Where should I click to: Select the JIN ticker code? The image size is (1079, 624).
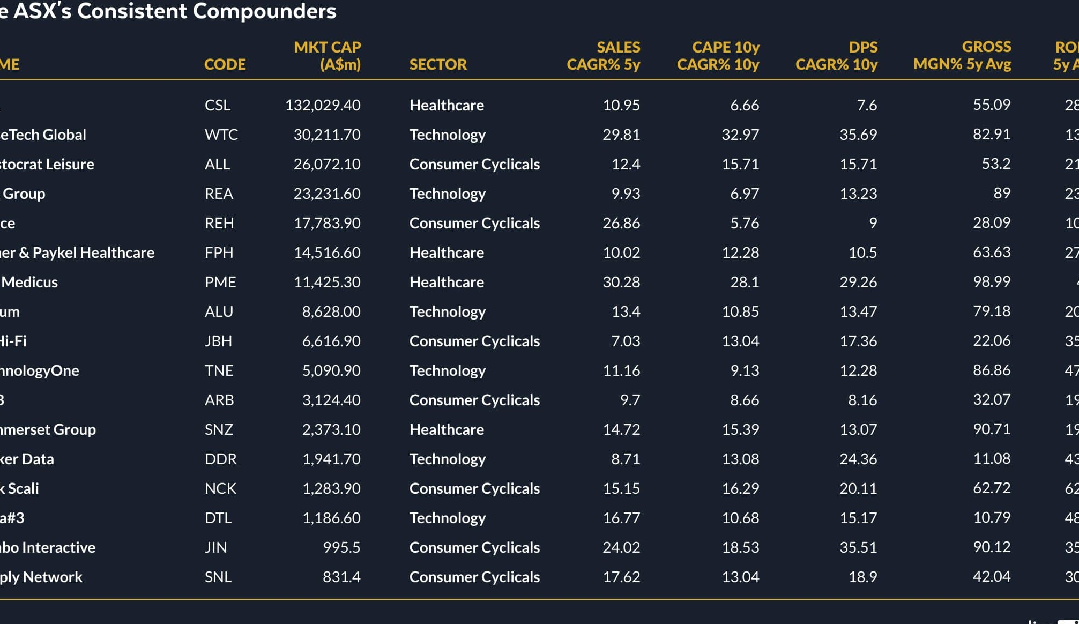coord(215,547)
